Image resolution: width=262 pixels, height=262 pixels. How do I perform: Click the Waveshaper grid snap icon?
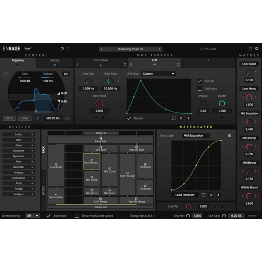point(204,195)
